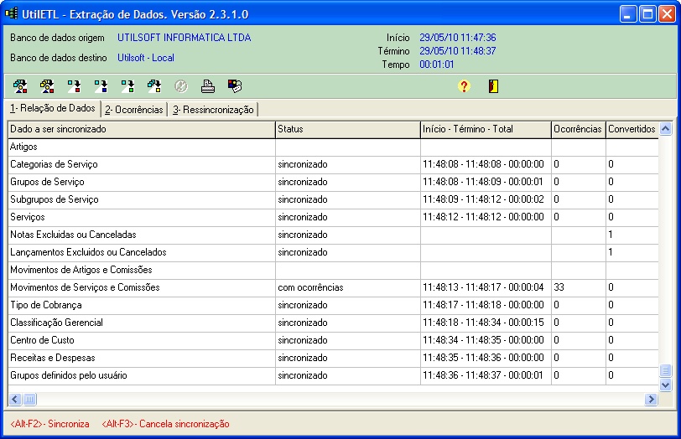Click the stacked cyan squares to yellow square icon
Screen dimensions: 681x439
(x=154, y=86)
